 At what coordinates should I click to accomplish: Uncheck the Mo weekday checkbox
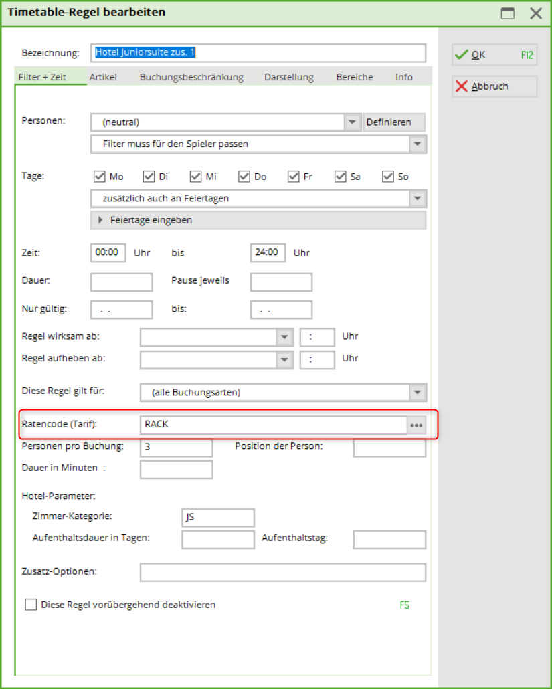click(x=100, y=177)
